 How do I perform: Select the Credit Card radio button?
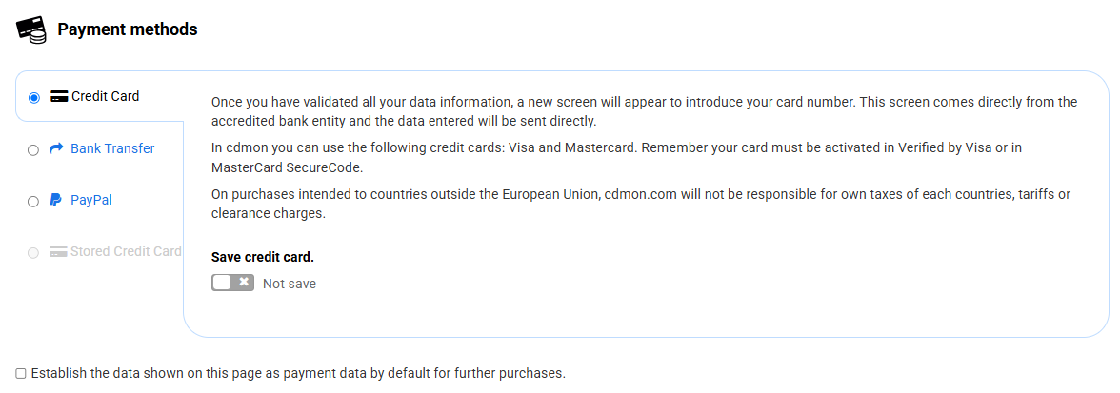click(x=34, y=97)
